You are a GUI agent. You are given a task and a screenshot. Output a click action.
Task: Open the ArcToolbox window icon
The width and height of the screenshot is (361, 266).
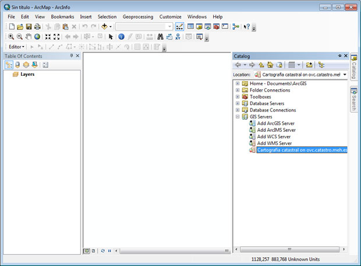click(216, 26)
